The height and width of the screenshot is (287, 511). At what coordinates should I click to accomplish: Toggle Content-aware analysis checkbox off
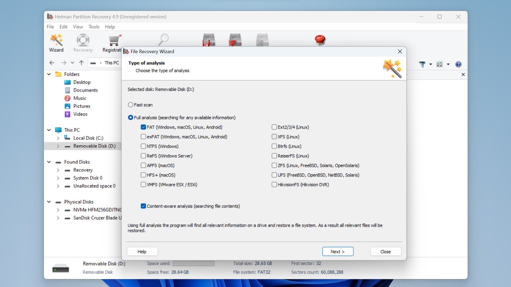coord(143,206)
